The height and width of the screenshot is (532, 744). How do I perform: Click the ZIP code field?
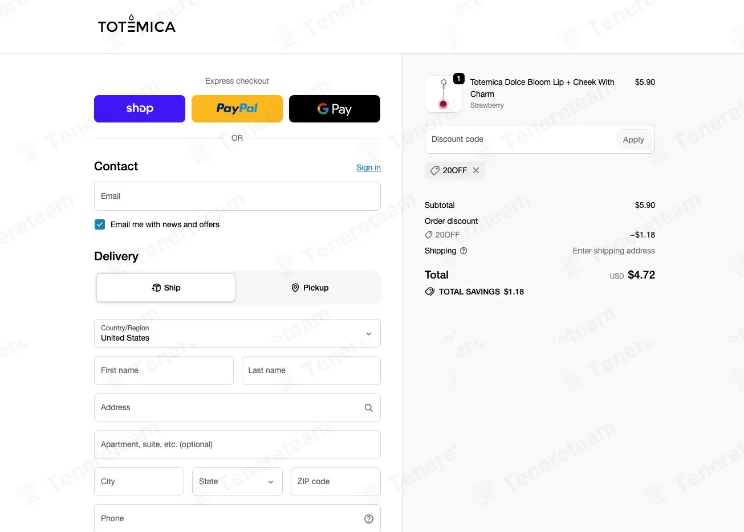(x=336, y=481)
